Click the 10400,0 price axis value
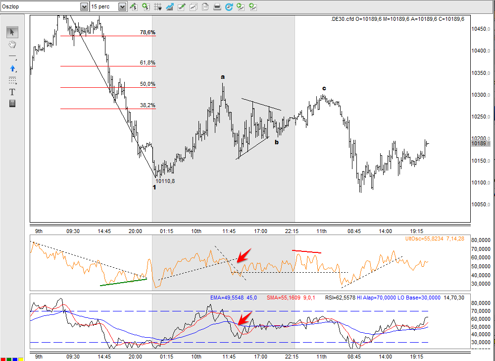The height and width of the screenshot is (361, 495). tap(481, 51)
